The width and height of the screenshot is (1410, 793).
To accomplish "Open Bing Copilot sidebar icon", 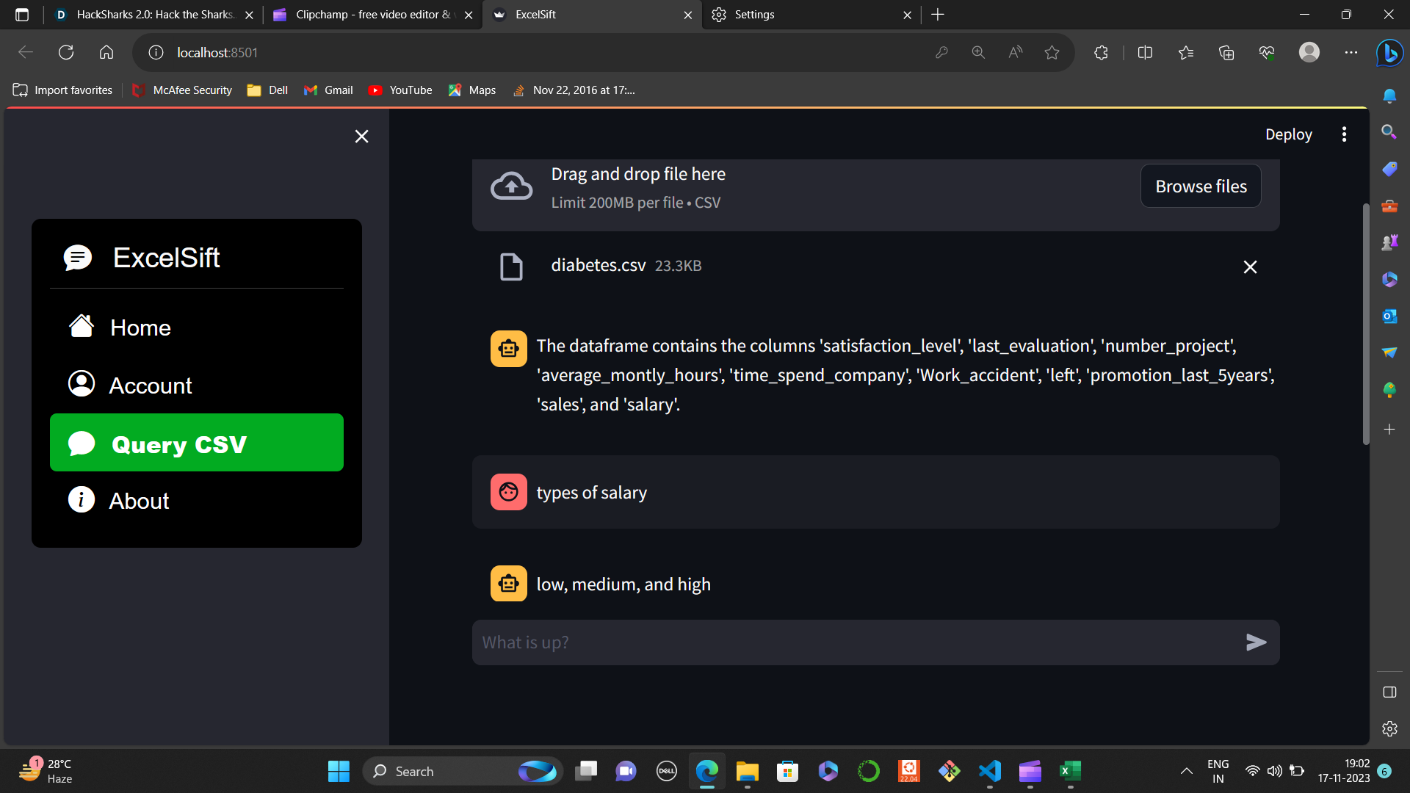I will 1389,53.
